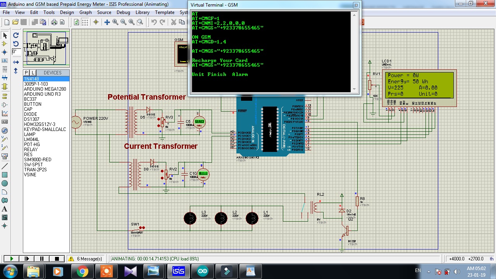Open the Template menu
This screenshot has height=279, width=496.
(165, 12)
